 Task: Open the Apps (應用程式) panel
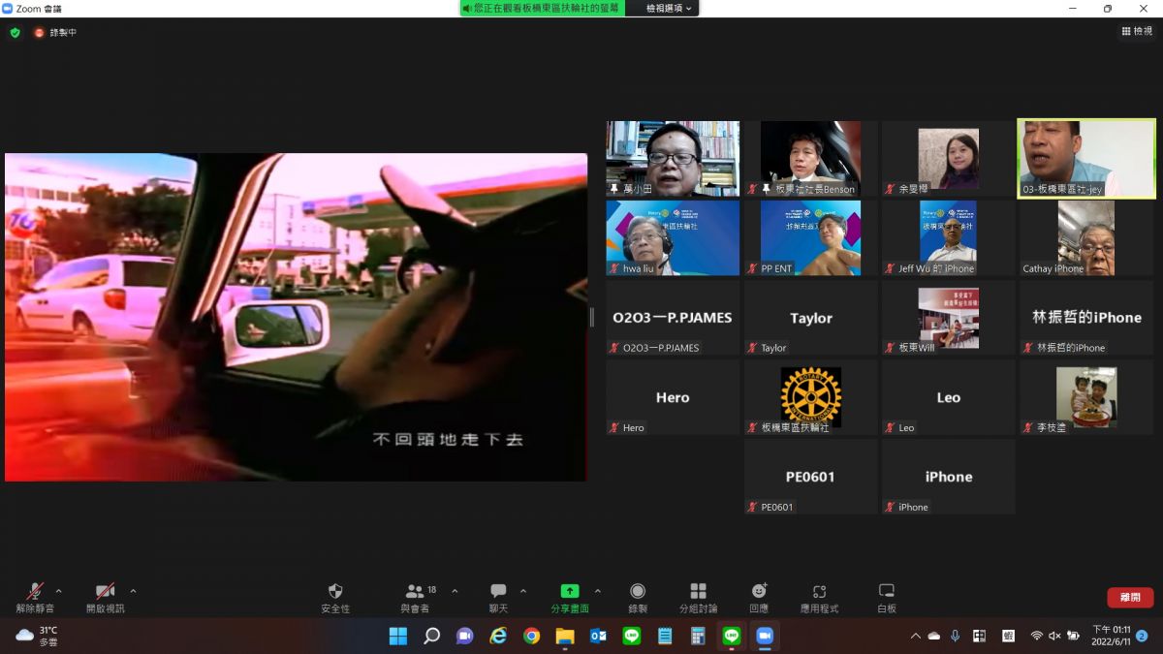(x=819, y=598)
